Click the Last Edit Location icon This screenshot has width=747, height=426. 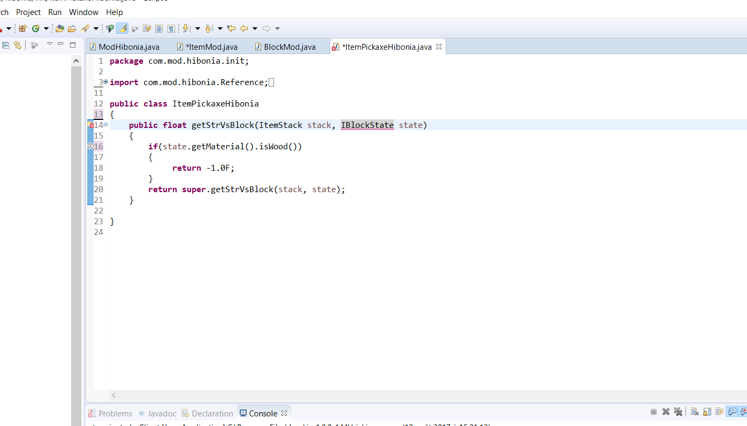pos(231,28)
